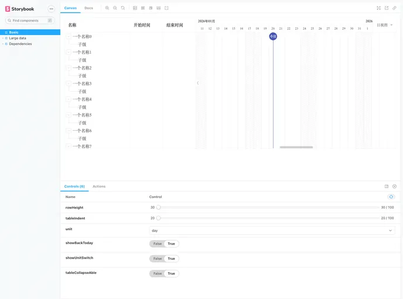Screen dimensions: 403x299
Task: Change addon panel orientation icon
Action: pyautogui.click(x=387, y=186)
